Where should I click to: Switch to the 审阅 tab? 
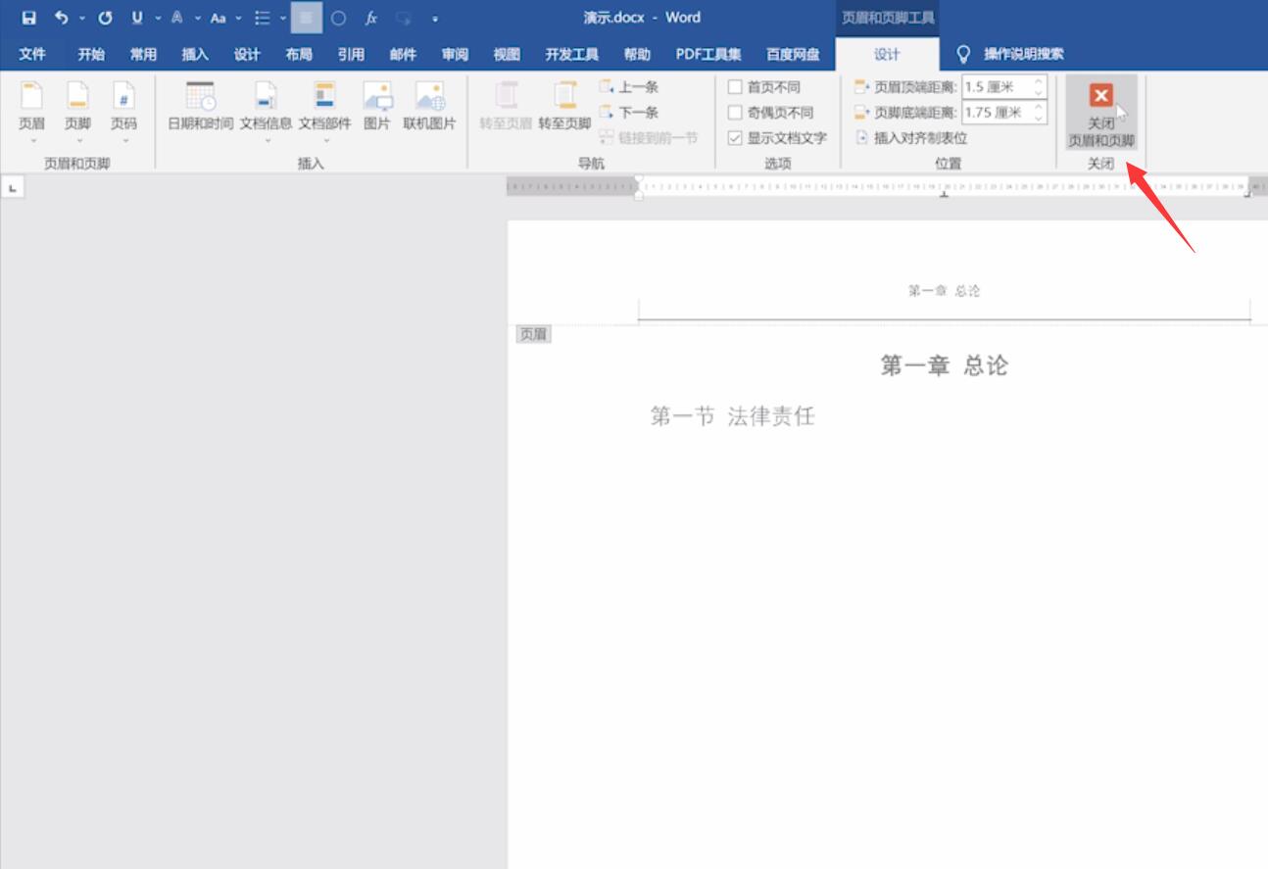[455, 54]
